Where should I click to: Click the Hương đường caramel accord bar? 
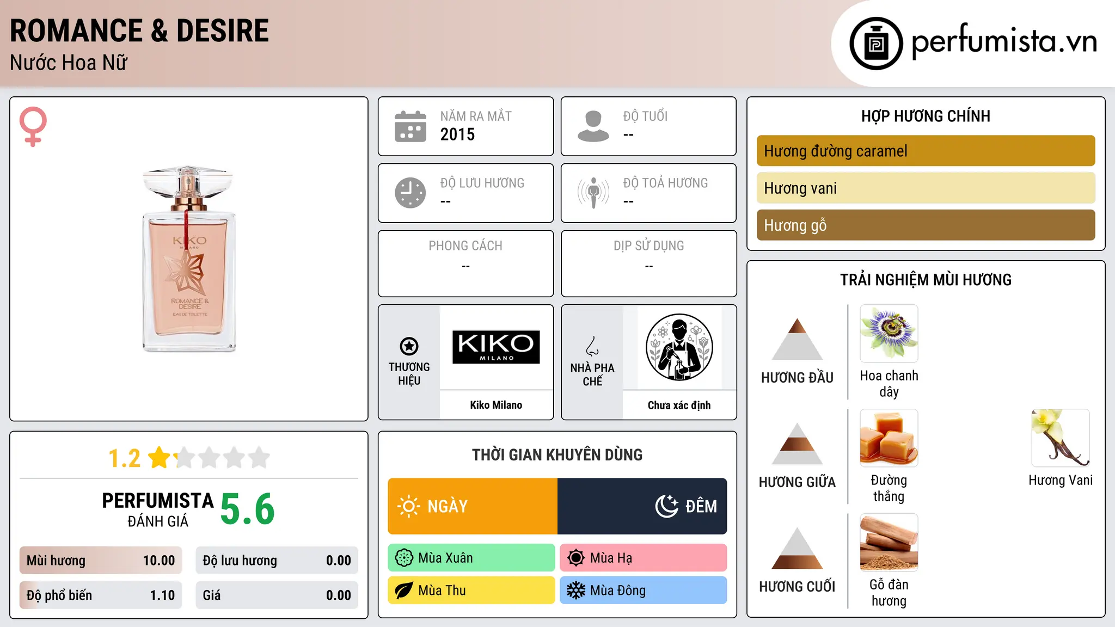pyautogui.click(x=926, y=151)
